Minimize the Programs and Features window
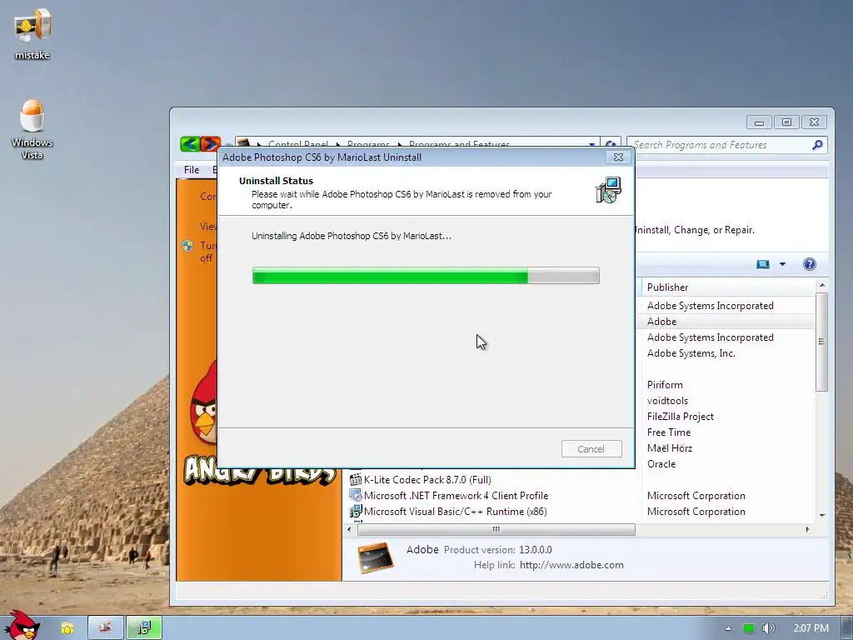 tap(760, 122)
